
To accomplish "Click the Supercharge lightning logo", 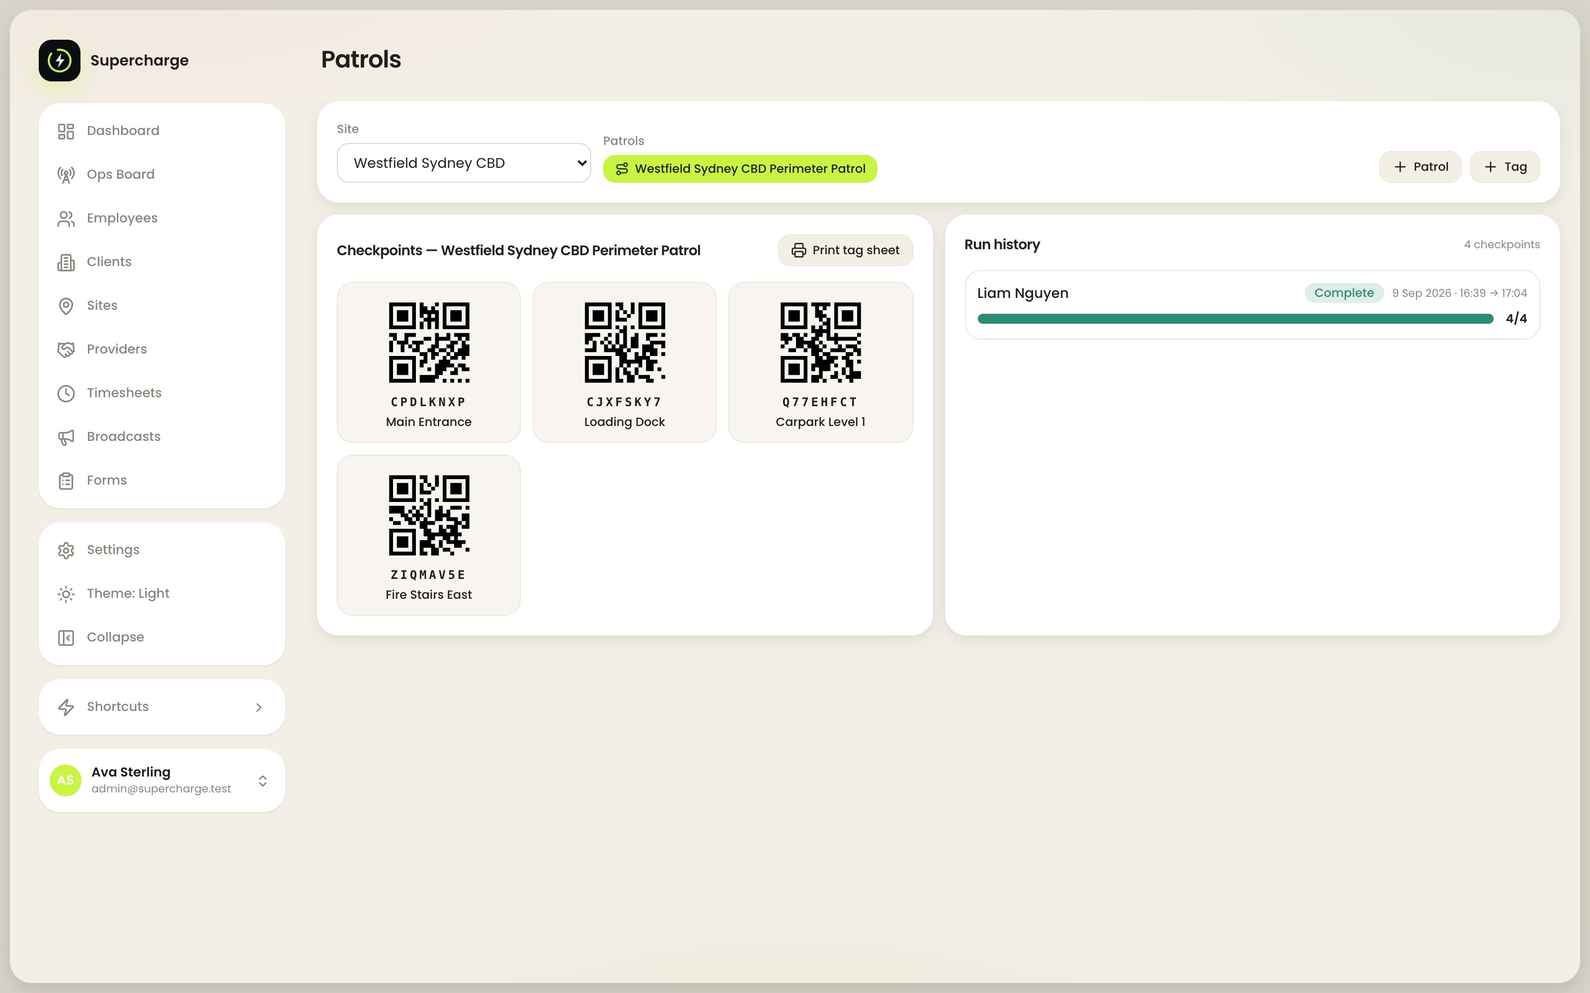I will (59, 61).
